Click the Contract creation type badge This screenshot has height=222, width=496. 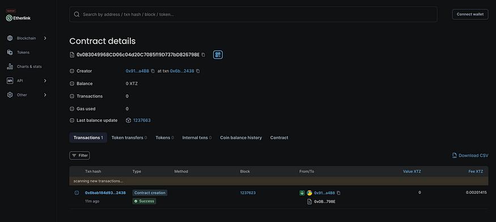150,193
